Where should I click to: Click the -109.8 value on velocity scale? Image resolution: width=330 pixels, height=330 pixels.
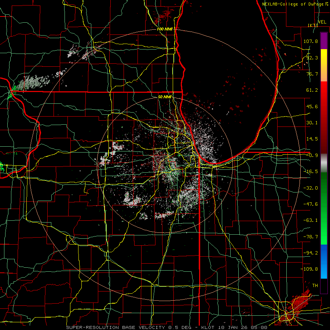(309, 269)
